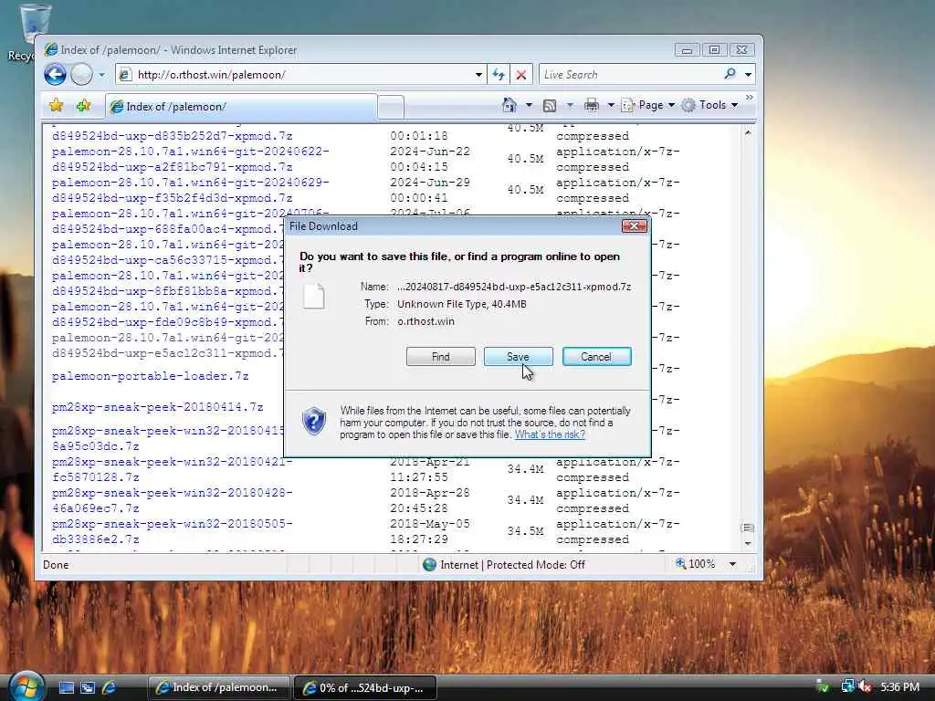Click the search magnifier icon
This screenshot has width=935, height=701.
730,74
